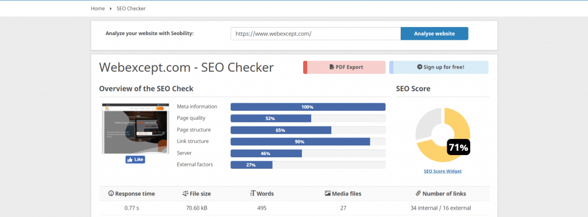Click the PDF document icon

click(331, 67)
